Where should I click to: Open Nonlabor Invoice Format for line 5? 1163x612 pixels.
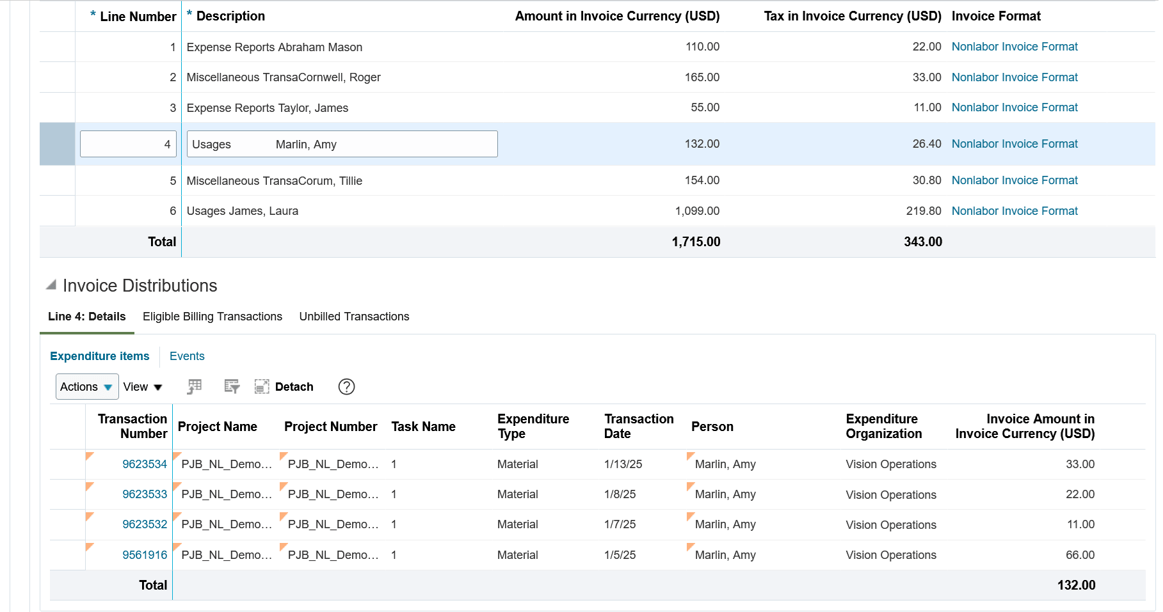1015,180
